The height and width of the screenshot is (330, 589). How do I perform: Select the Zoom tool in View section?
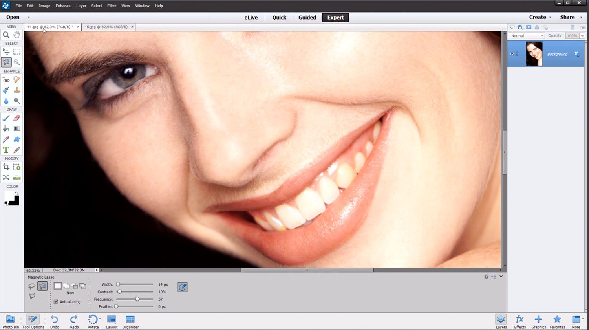pyautogui.click(x=6, y=35)
